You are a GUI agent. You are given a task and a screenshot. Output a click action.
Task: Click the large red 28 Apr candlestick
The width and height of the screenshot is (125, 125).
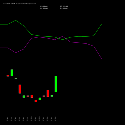pyautogui.click(x=20, y=89)
